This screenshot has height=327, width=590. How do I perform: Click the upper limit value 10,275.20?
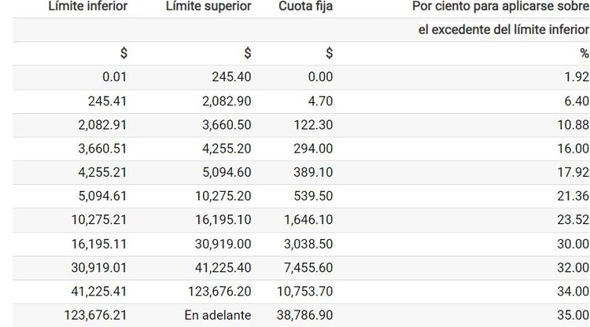coord(221,197)
